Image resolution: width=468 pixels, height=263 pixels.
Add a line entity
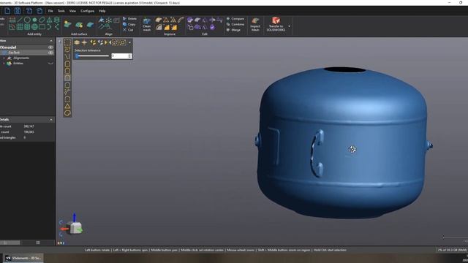coord(20,20)
